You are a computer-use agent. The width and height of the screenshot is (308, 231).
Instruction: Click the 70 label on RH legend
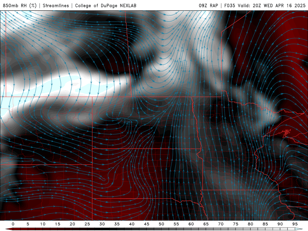221,224
